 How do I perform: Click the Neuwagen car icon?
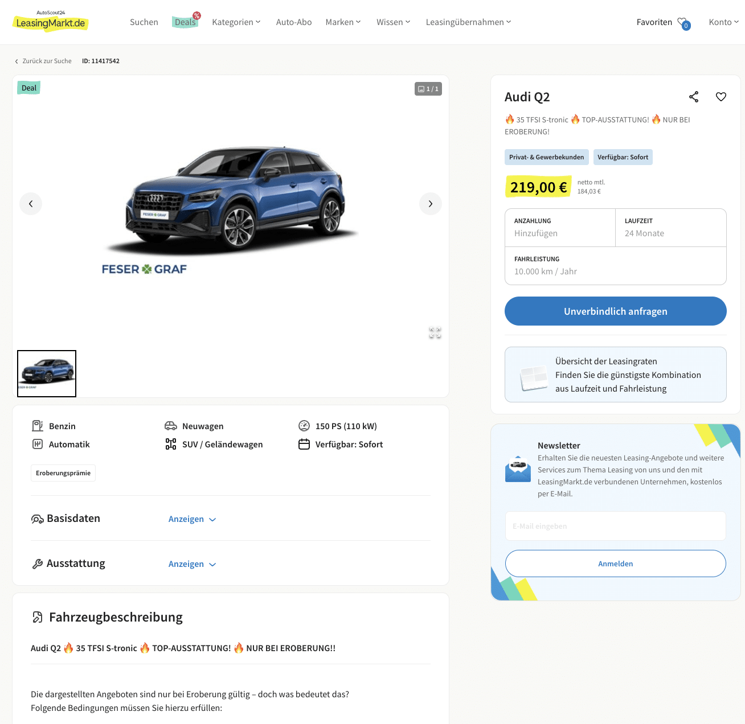pos(171,426)
